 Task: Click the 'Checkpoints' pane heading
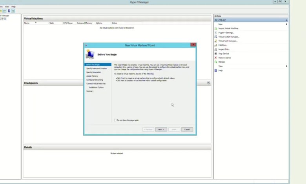pos(31,83)
